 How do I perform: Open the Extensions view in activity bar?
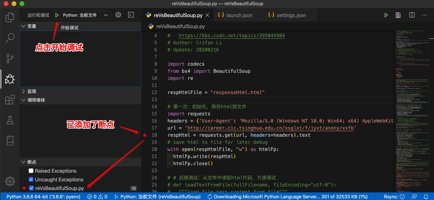(x=10, y=100)
